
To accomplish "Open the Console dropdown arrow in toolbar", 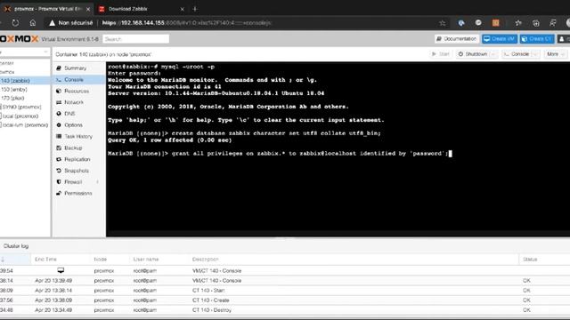I will tap(535, 54).
